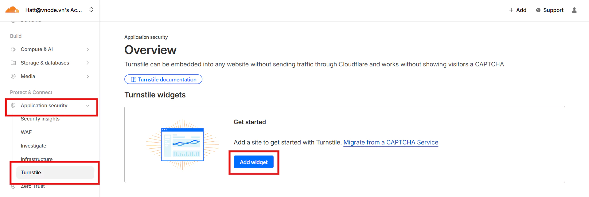Select WAF in the sidebar
The width and height of the screenshot is (589, 197).
click(26, 132)
